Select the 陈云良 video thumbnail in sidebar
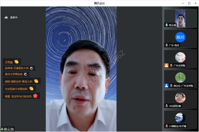Viewport: 199px width, 132px height. [x=180, y=18]
